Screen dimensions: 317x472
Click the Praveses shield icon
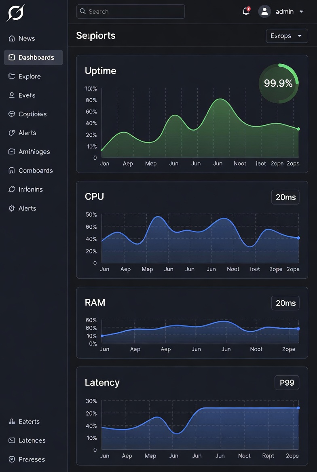tap(11, 459)
